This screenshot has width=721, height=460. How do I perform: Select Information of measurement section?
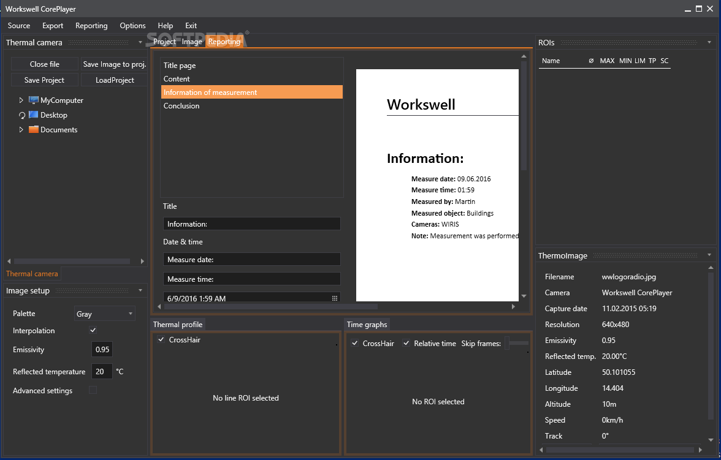251,92
